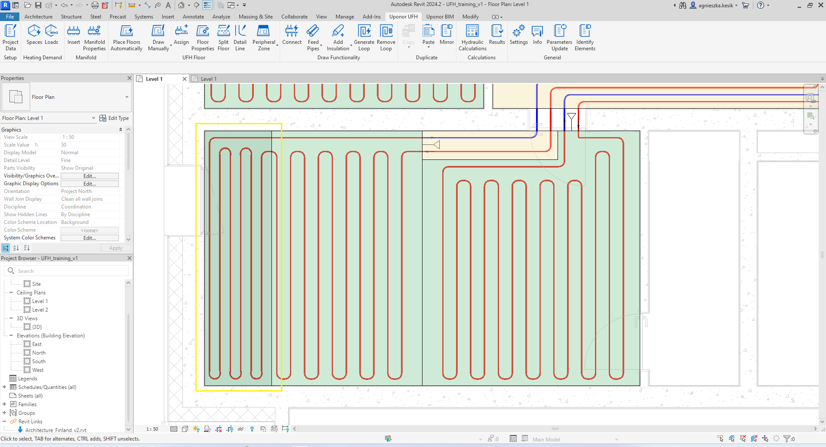Select the North elevation in Project Browser
The width and height of the screenshot is (826, 447).
[39, 353]
